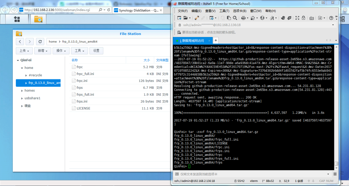Screen dimensions: 349x186
Task: Open the DSM main menu grid icon
Action: coord(17,19)
